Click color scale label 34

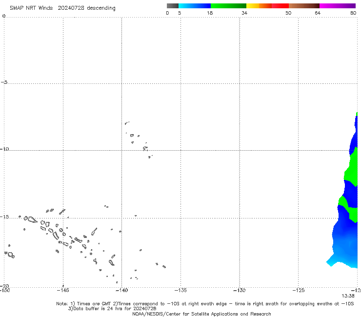click(244, 13)
